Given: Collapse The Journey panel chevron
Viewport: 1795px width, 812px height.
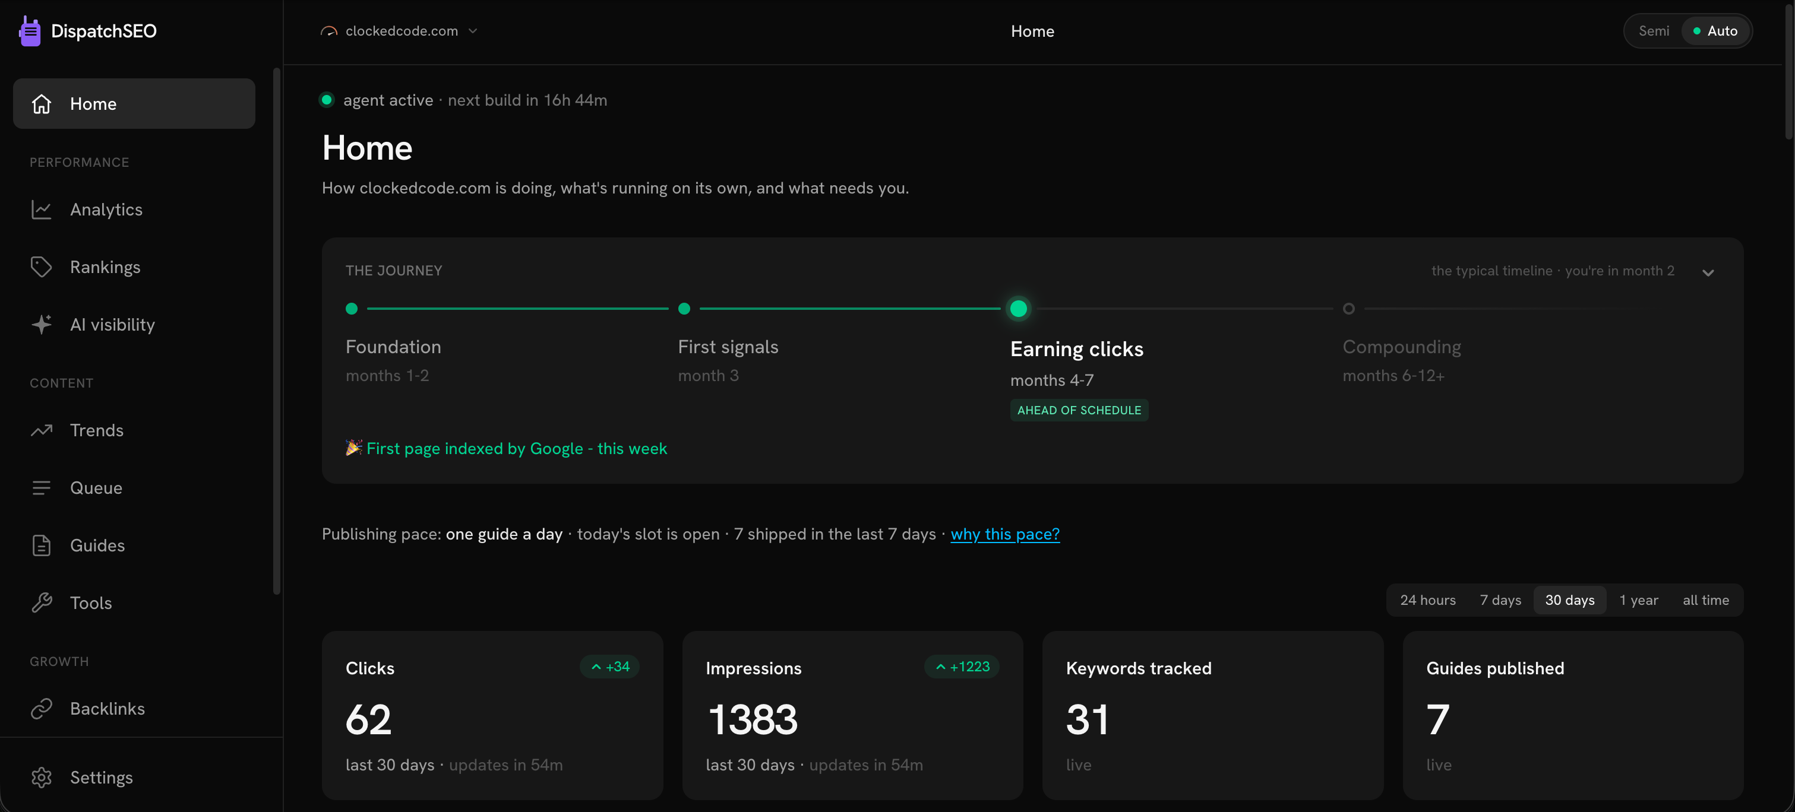Looking at the screenshot, I should coord(1708,272).
